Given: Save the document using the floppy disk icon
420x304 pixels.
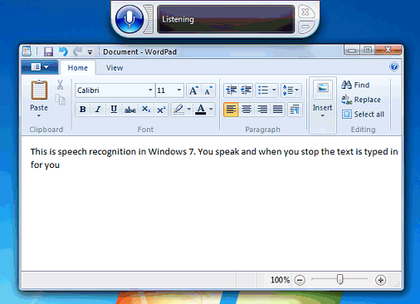Looking at the screenshot, I should [x=48, y=51].
